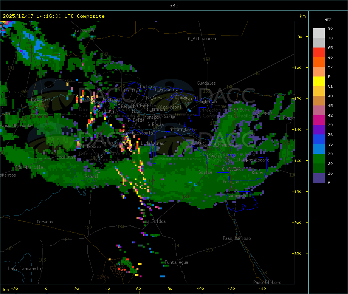This screenshot has height=294, width=348.
Task: Click the Cta_Amarilla map label
Action: click(x=29, y=167)
